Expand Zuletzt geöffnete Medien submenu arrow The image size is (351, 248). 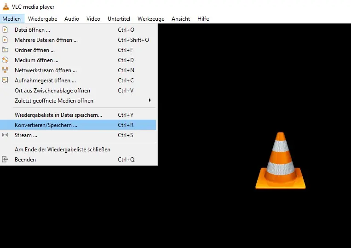coord(150,101)
